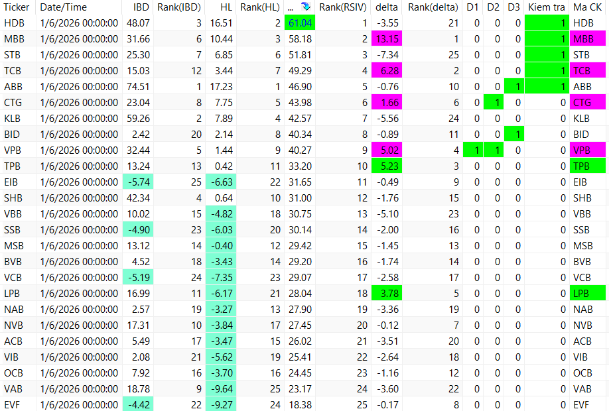This screenshot has width=609, height=411.
Task: Click the green D3 cell in BID row
Action: 514,135
